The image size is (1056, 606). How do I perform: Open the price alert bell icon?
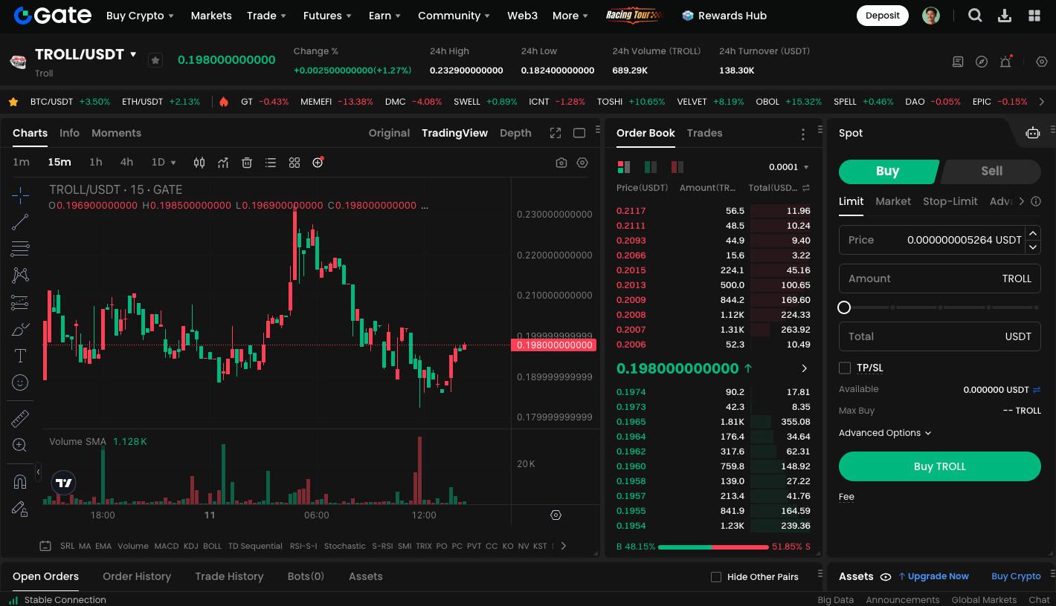point(1005,62)
